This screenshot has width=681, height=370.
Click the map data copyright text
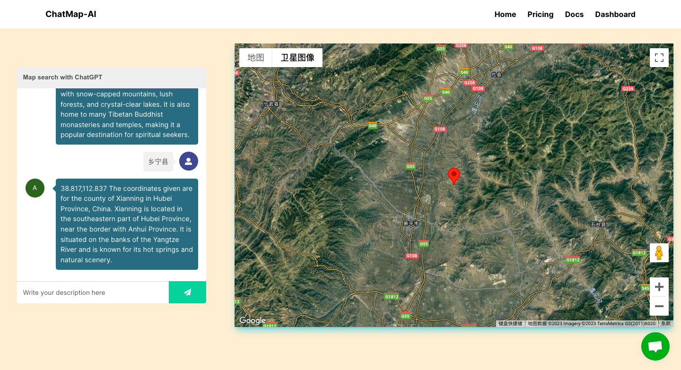[592, 324]
